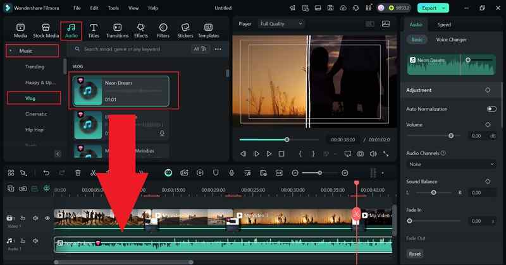Select the Trending music category
This screenshot has height=265, width=506.
35,67
